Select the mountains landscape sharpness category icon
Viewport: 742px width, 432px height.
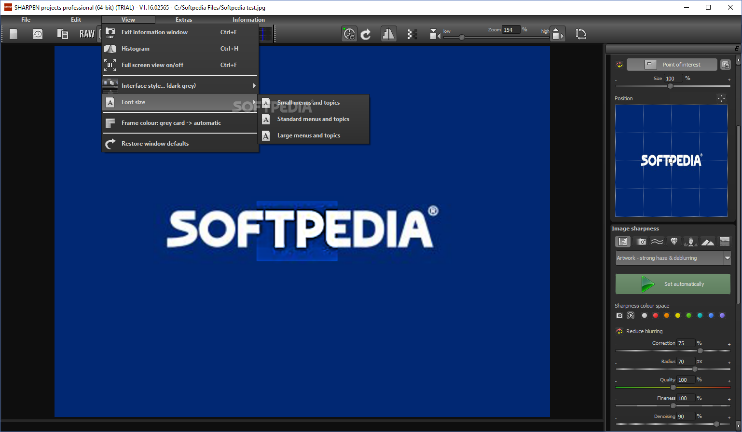pyautogui.click(x=708, y=242)
